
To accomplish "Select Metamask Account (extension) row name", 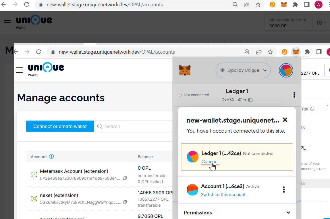I will click(x=74, y=171).
